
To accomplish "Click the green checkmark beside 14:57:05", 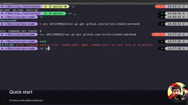I will coord(162,41).
